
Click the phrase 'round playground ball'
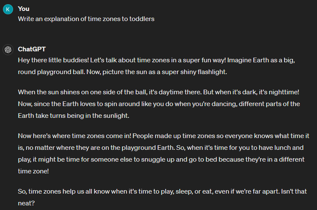51,72
